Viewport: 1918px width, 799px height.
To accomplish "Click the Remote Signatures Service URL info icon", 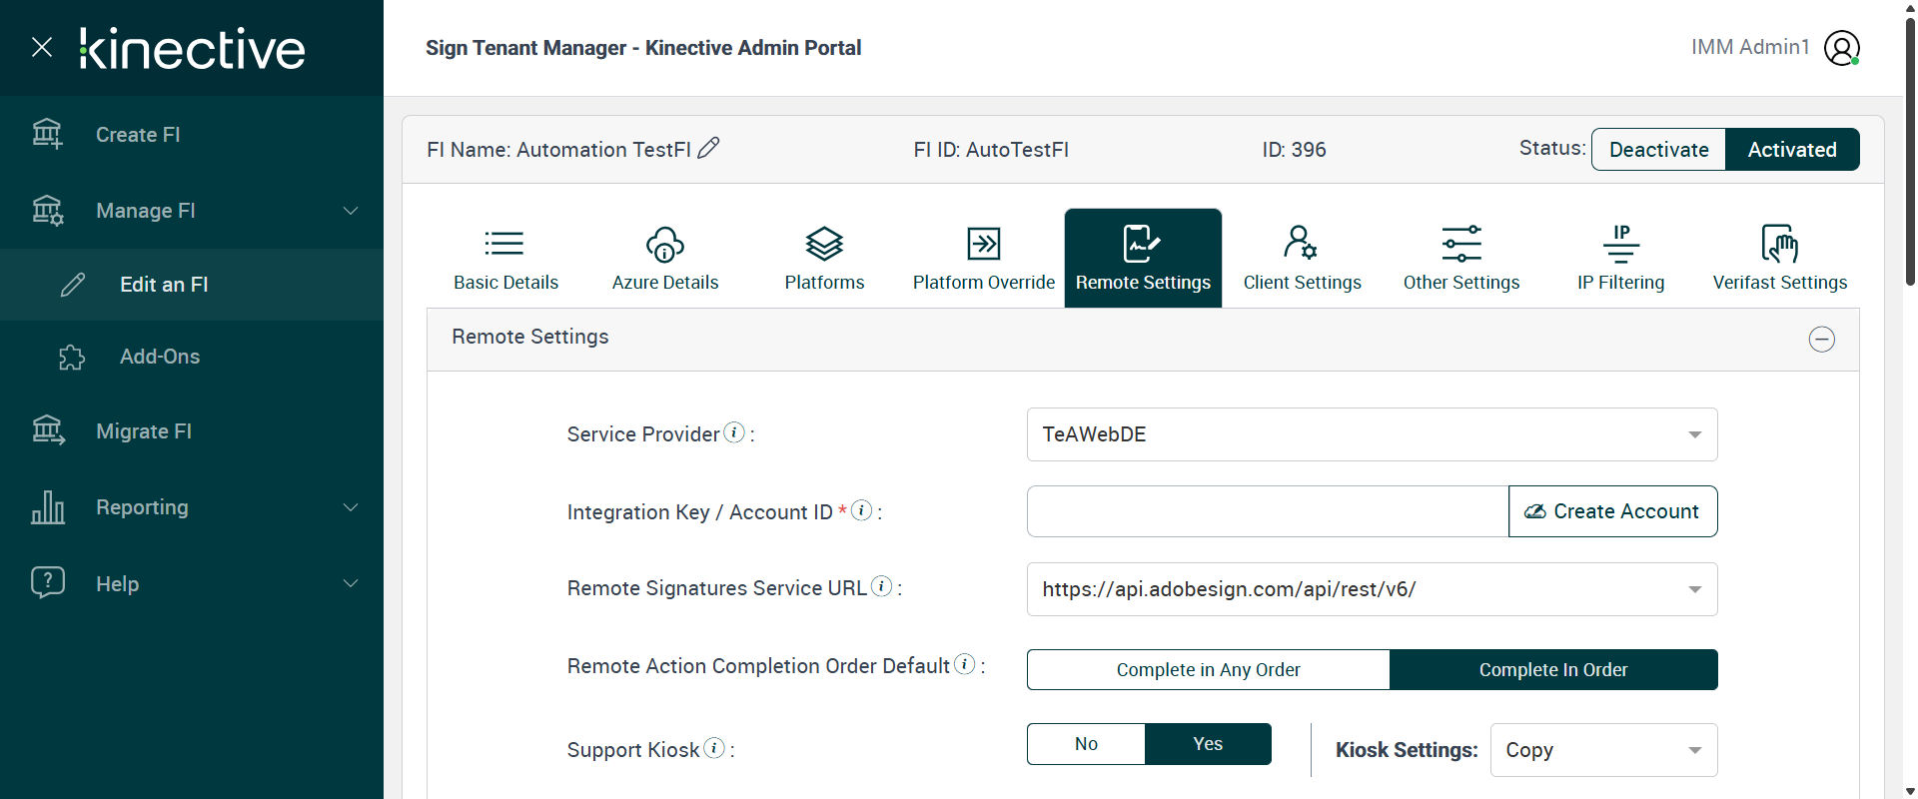I will 881,586.
